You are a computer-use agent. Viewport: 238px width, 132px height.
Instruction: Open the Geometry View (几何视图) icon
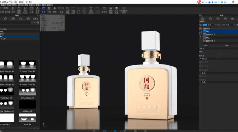tap(117, 10)
